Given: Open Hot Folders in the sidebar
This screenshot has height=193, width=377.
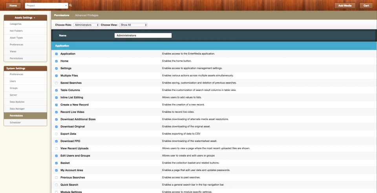Looking at the screenshot, I should pos(25,31).
